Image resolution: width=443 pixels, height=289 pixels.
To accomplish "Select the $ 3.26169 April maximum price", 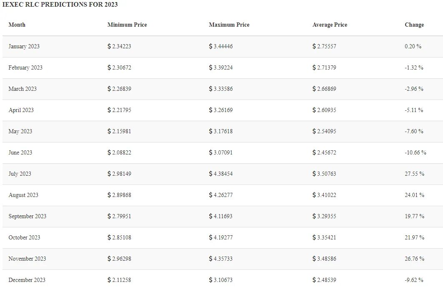I will click(220, 110).
